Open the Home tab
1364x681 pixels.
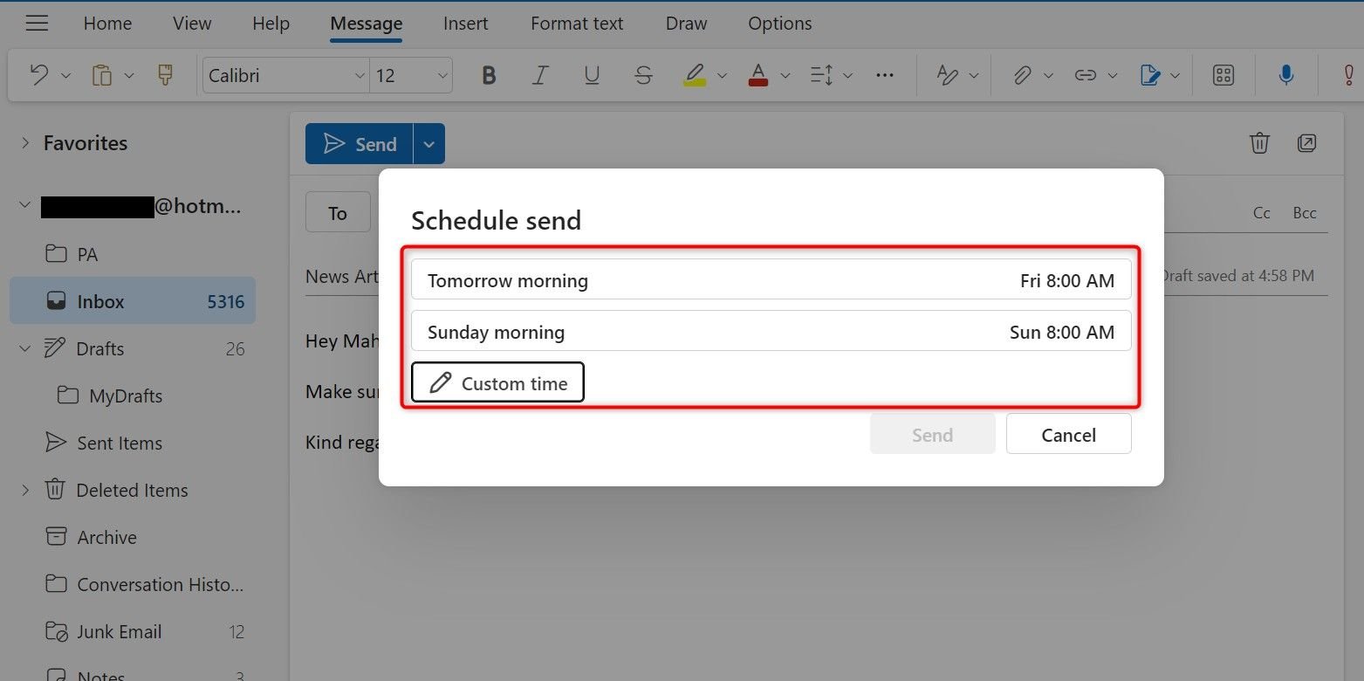click(x=107, y=24)
